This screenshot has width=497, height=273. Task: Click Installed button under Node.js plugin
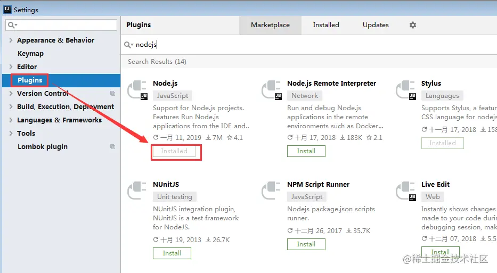(x=174, y=151)
